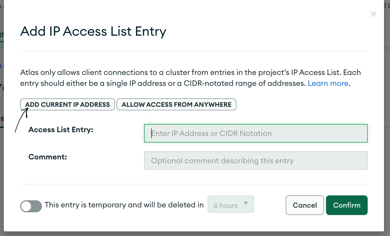Enable the temporary entry toggle switch
Screen dimensions: 390x236
coord(31,206)
